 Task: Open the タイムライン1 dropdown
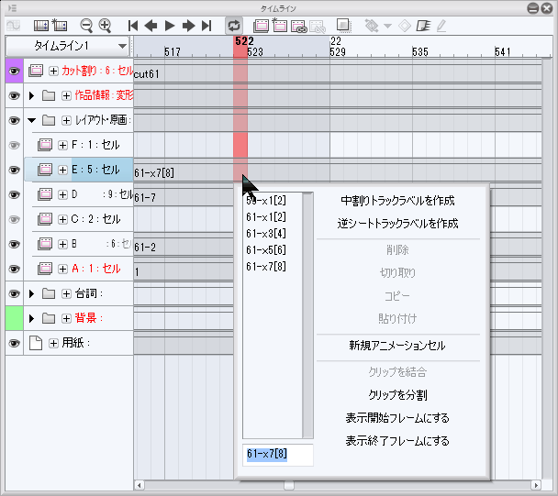click(122, 45)
